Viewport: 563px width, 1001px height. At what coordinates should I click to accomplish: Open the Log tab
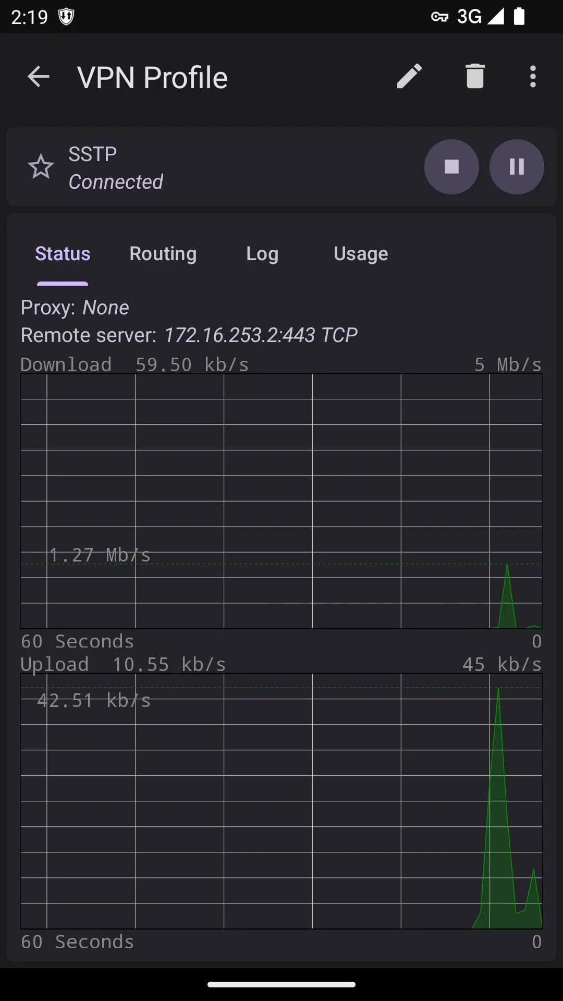[262, 254]
